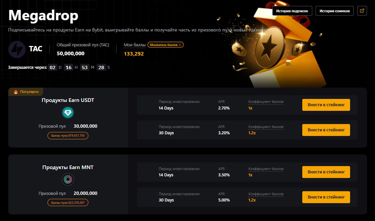The height and width of the screenshot is (221, 375).
Task: Click the gold star coin illustration
Action: pyautogui.click(x=270, y=48)
